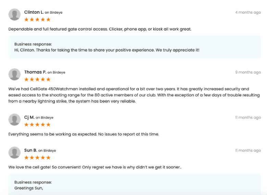Click the "9 months ago" timestamp
267x195 pixels.
tap(248, 72)
